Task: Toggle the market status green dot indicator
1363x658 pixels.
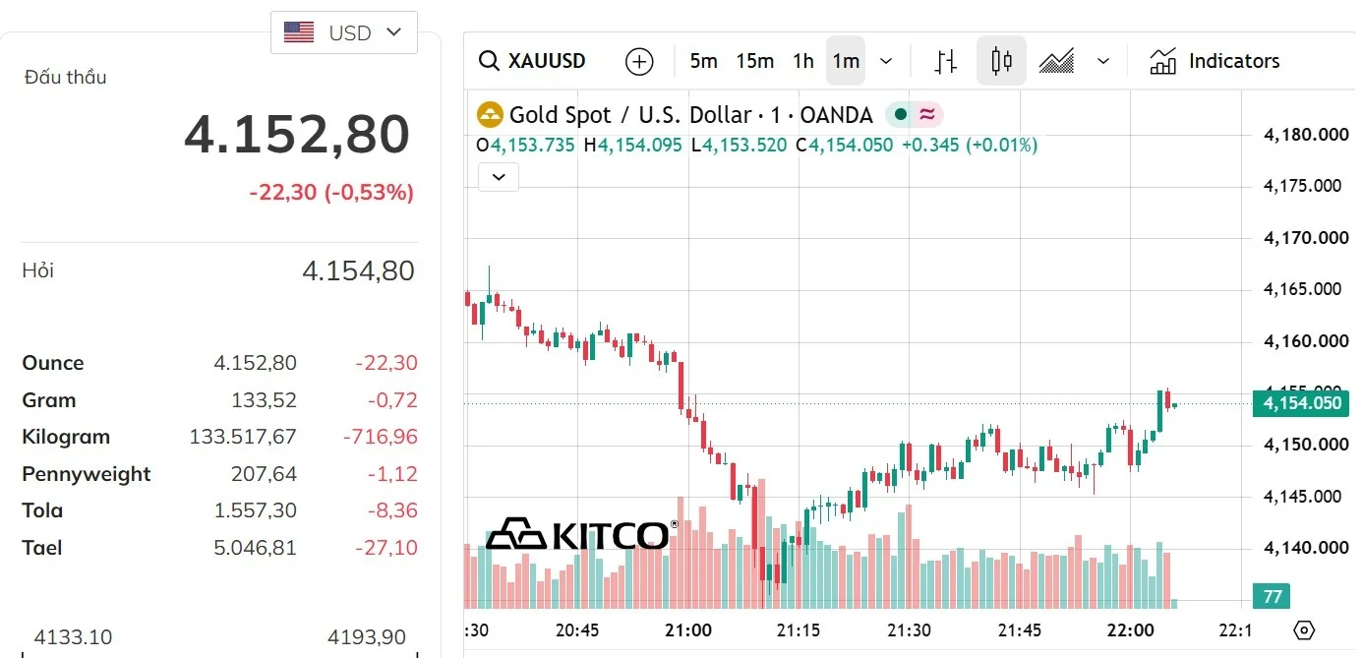Action: (900, 115)
